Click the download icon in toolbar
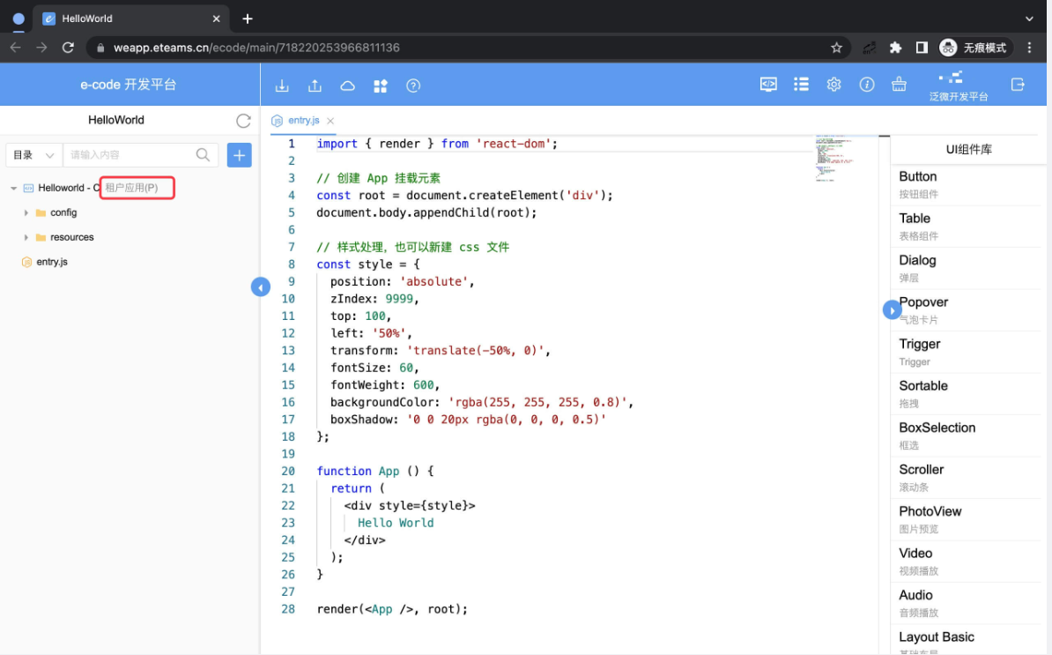 (282, 86)
